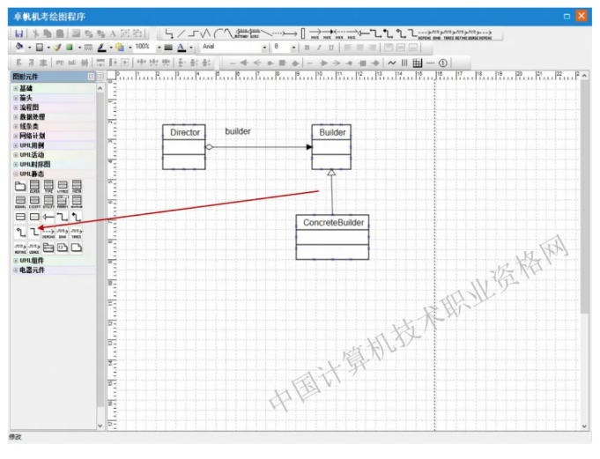The image size is (600, 459).
Task: Open the 电器元件 shape category
Action: pyautogui.click(x=35, y=270)
